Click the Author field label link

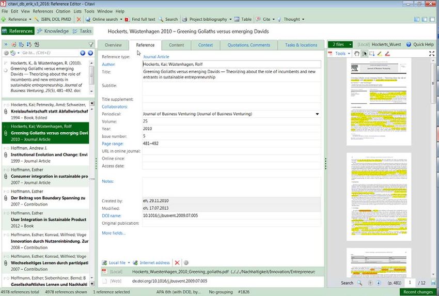point(108,65)
